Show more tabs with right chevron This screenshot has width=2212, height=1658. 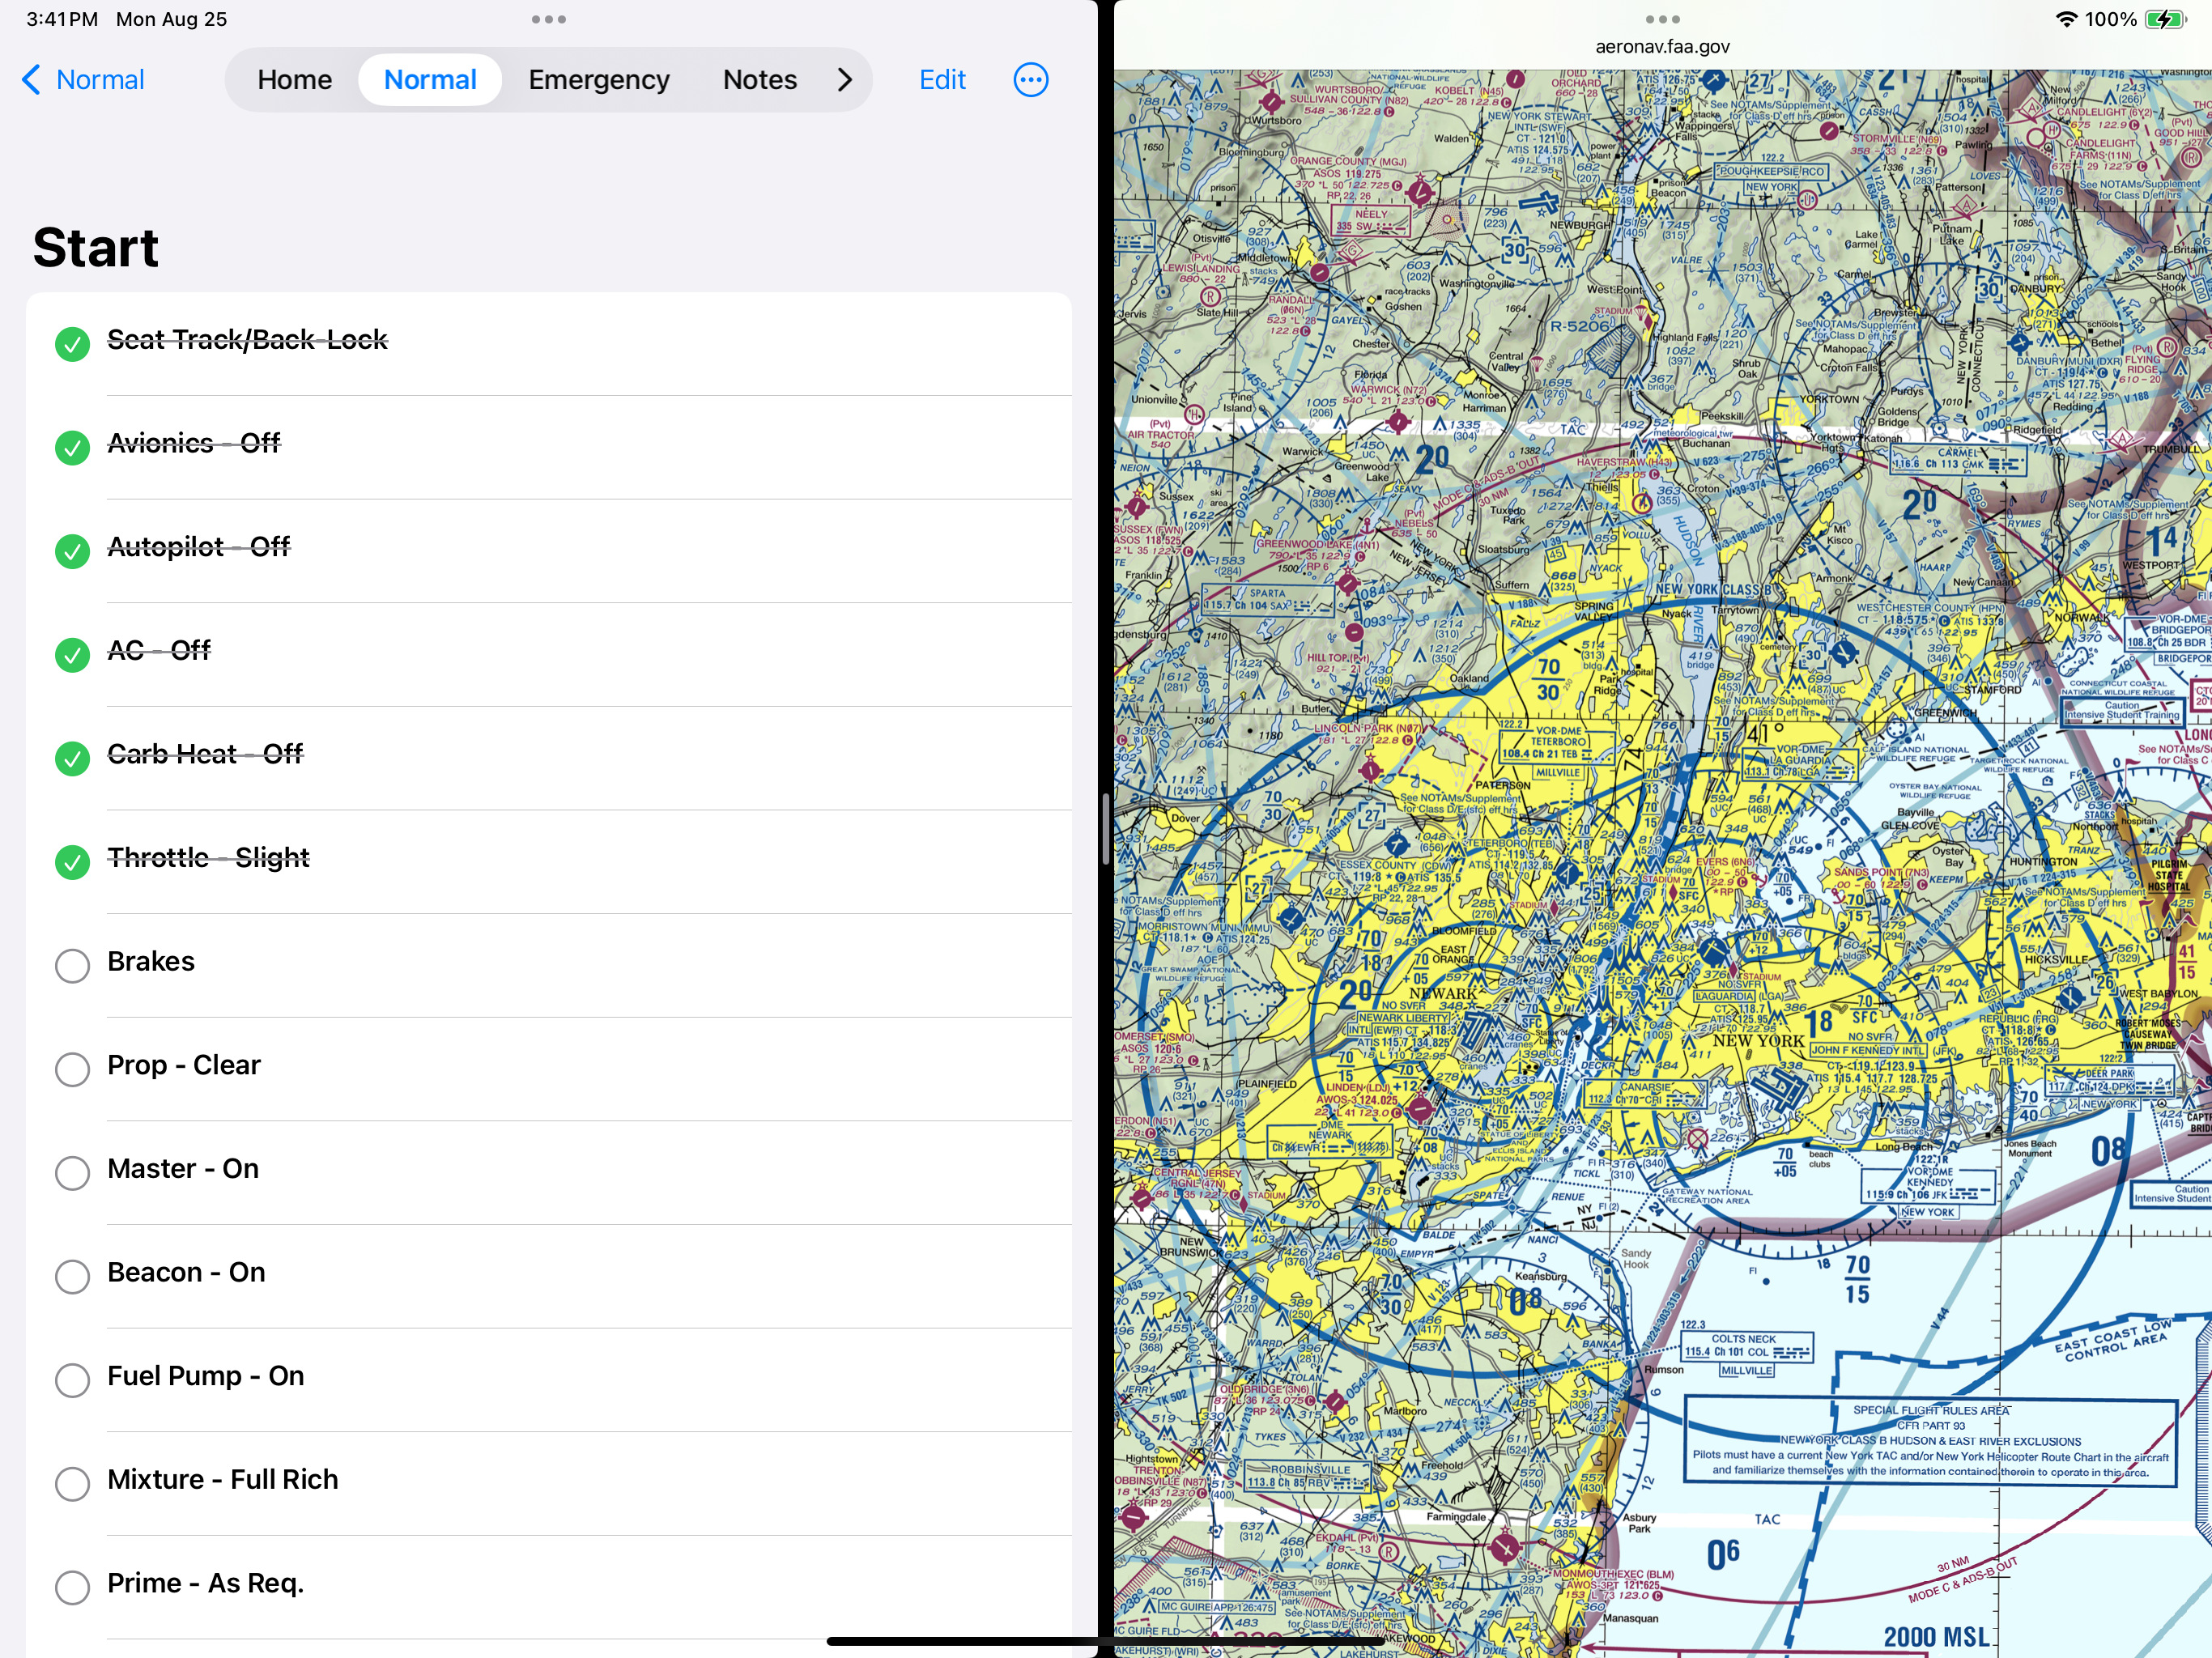845,80
